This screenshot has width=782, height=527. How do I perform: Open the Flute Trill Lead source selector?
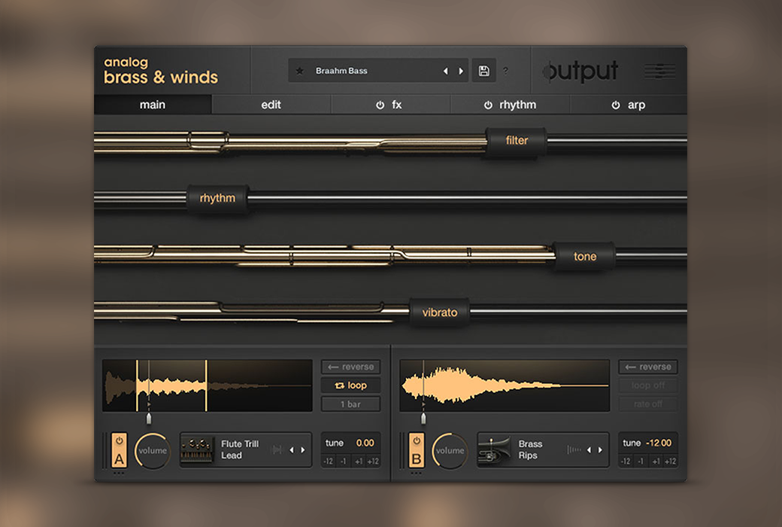point(245,449)
